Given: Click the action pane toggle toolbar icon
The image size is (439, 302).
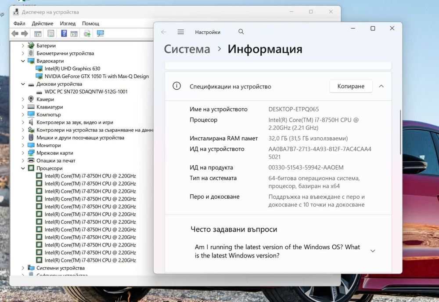Looking at the screenshot, I should click(74, 34).
